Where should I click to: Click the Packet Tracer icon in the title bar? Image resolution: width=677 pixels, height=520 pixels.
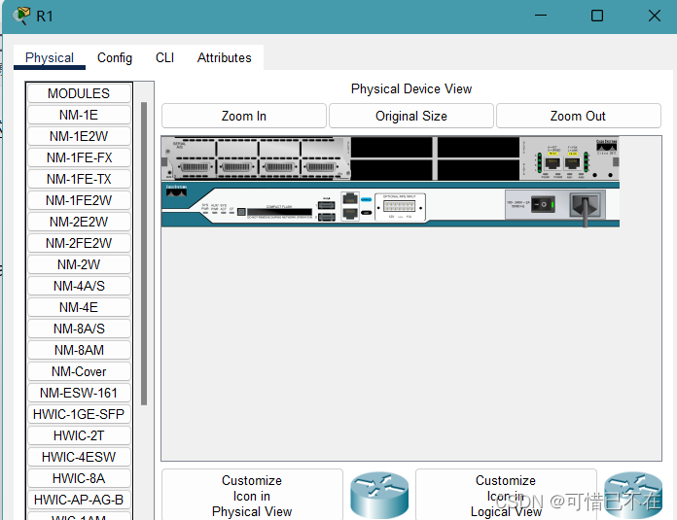click(x=21, y=16)
